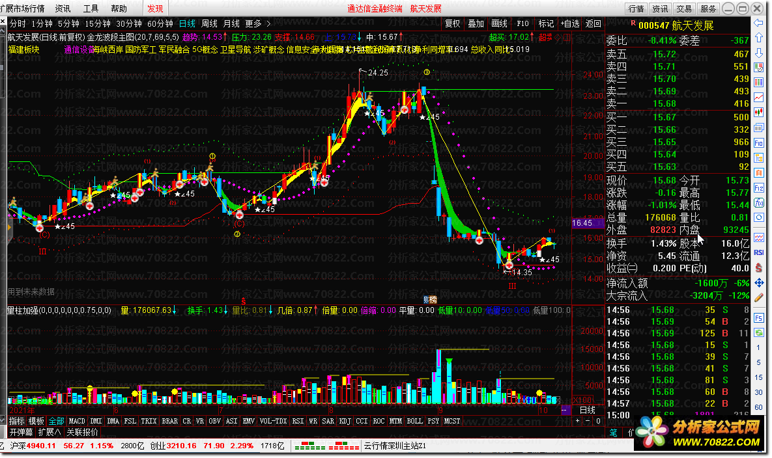
Task: Switch to 15分钟 chart period
Action: [x=98, y=23]
